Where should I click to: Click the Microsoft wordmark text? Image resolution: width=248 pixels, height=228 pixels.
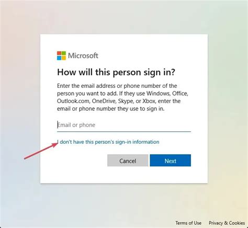pyautogui.click(x=83, y=55)
